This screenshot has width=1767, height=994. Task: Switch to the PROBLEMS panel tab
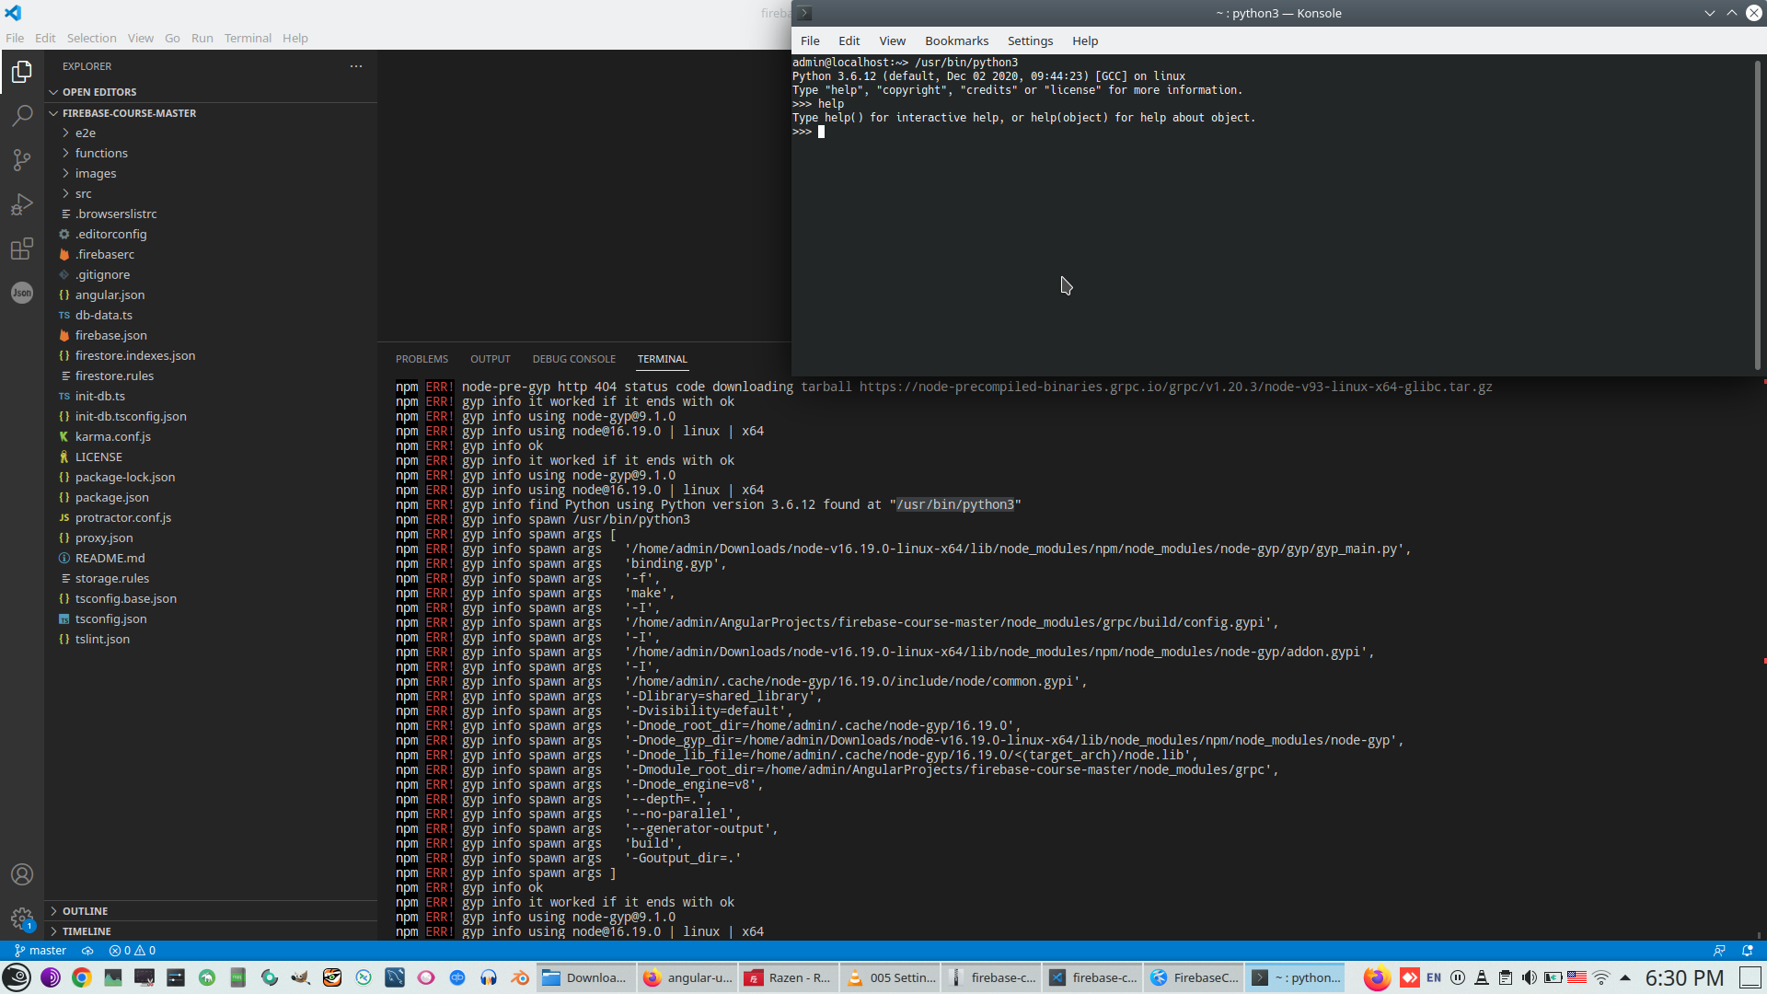422,359
